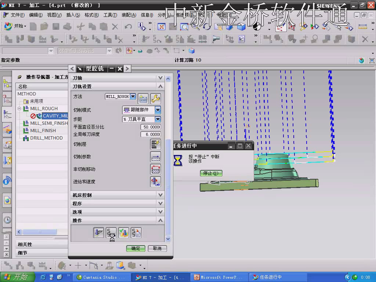Screen dimensions: 376x282
Task: Open the 插入(S) menu
Action: coord(73,15)
